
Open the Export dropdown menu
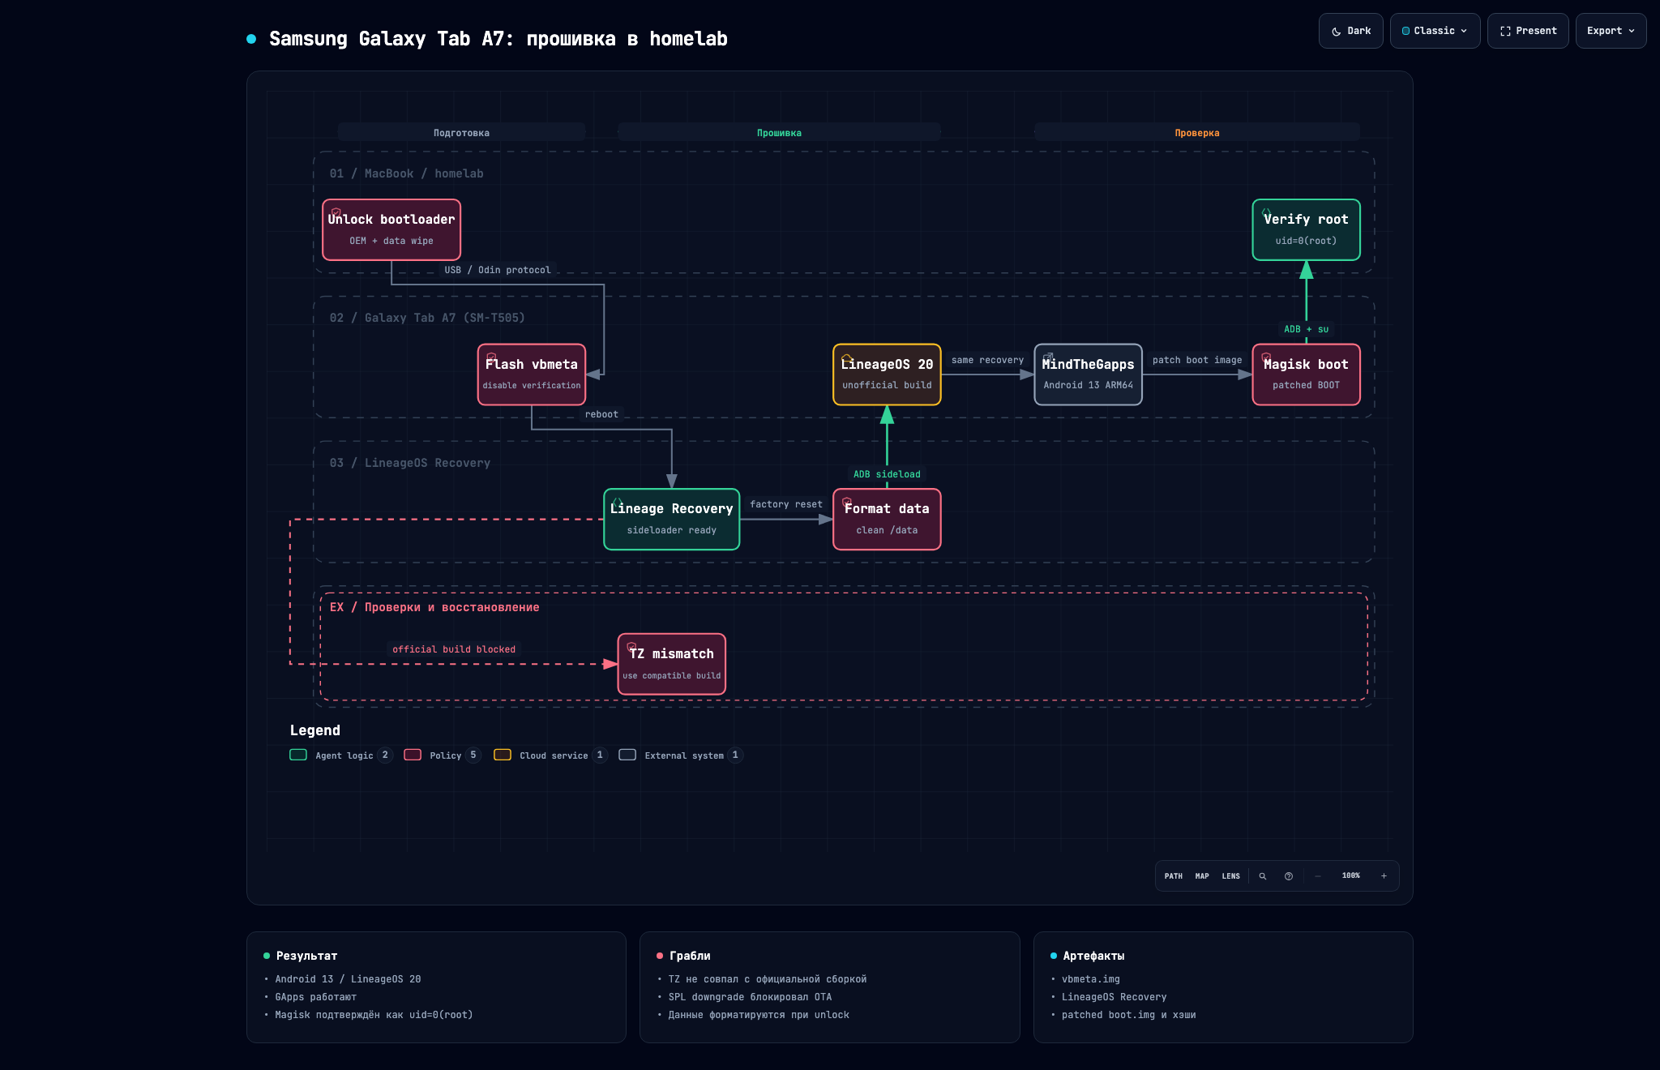tap(1611, 31)
